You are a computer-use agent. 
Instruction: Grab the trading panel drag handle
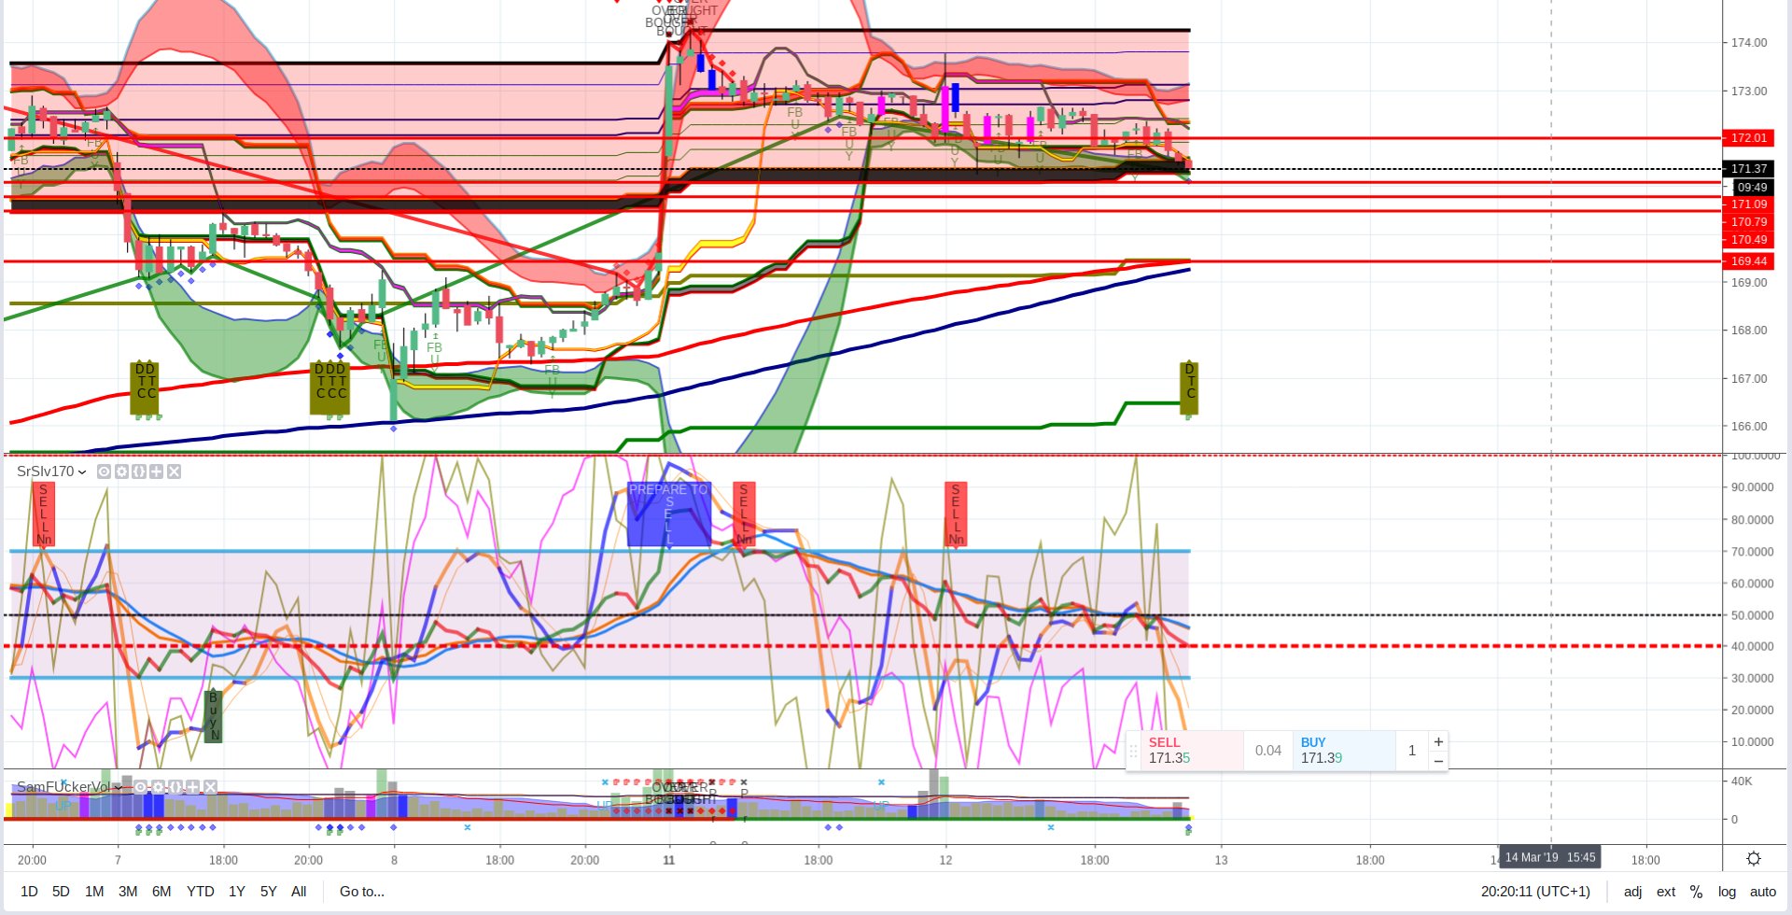click(1133, 751)
